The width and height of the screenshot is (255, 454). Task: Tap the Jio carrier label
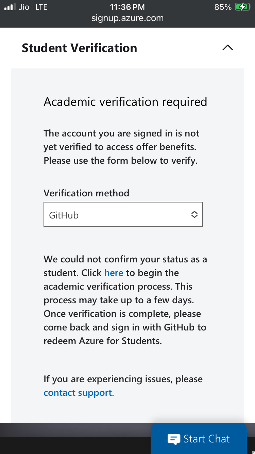click(23, 7)
